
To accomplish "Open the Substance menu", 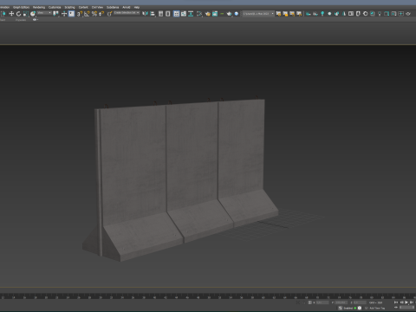I will pyautogui.click(x=113, y=7).
